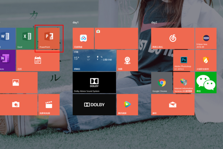Open the Weather tile showing 15°
223x149 pixels.
point(94,60)
